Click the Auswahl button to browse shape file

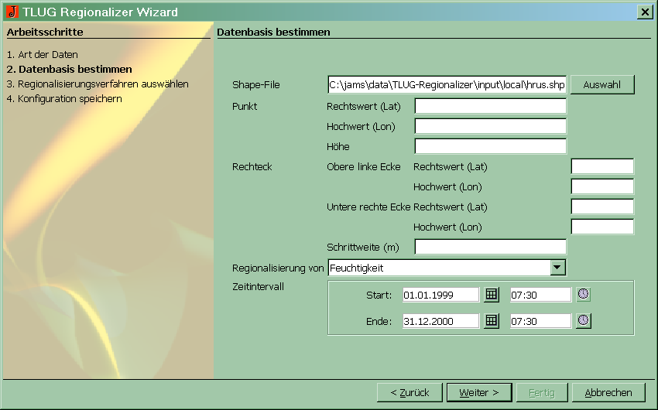click(x=602, y=84)
